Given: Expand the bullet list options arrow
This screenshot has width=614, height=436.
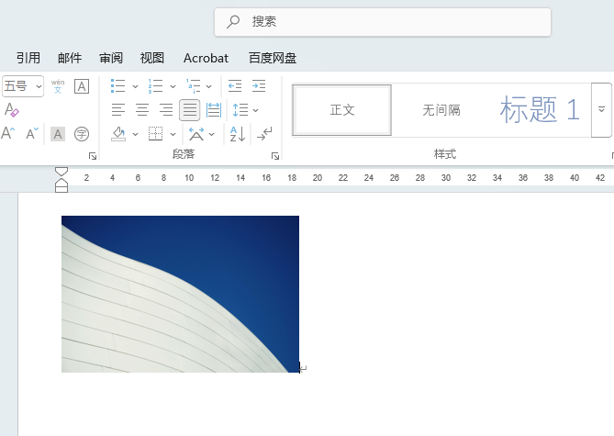Looking at the screenshot, I should click(x=136, y=86).
